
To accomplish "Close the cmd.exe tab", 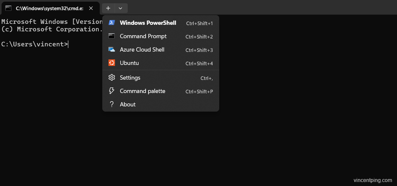I will point(91,8).
